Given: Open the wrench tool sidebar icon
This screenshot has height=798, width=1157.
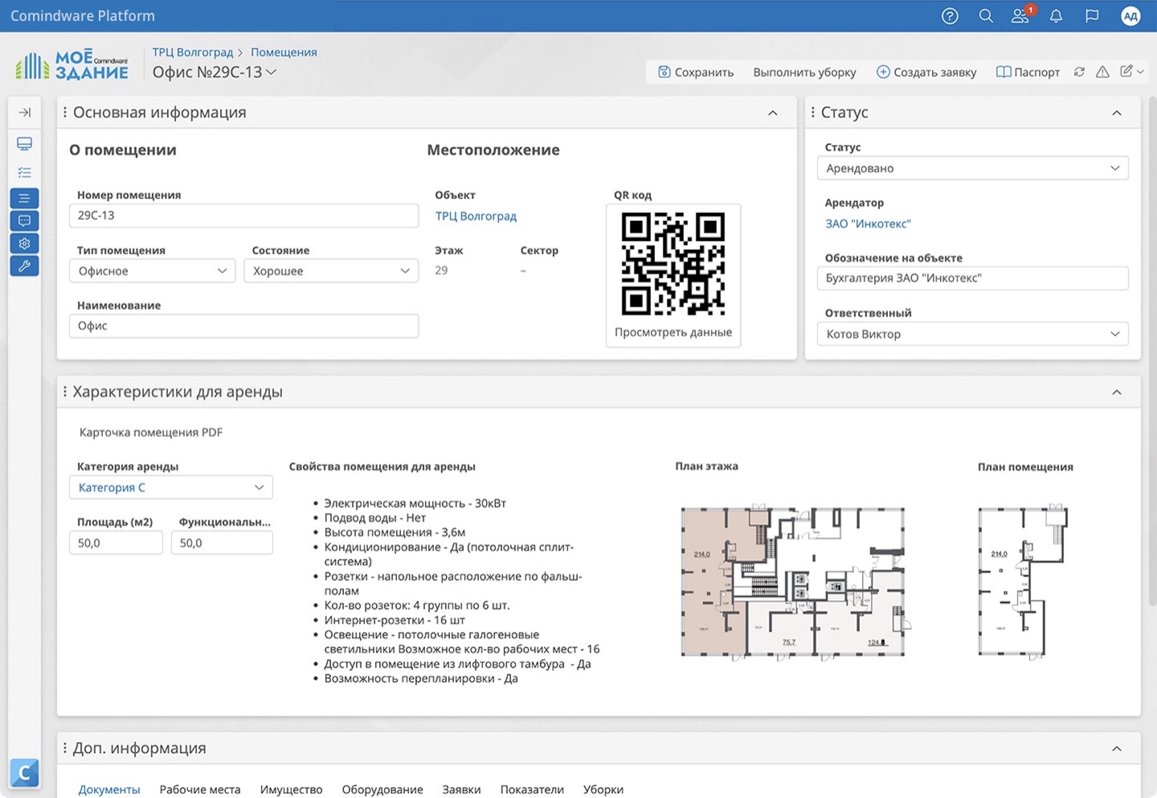Looking at the screenshot, I should pyautogui.click(x=24, y=266).
